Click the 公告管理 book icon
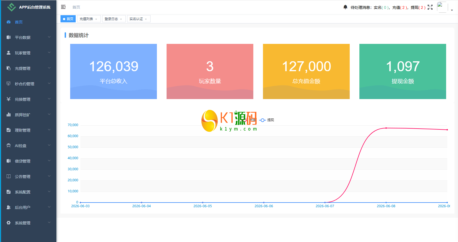This screenshot has width=458, height=242. tap(9, 176)
